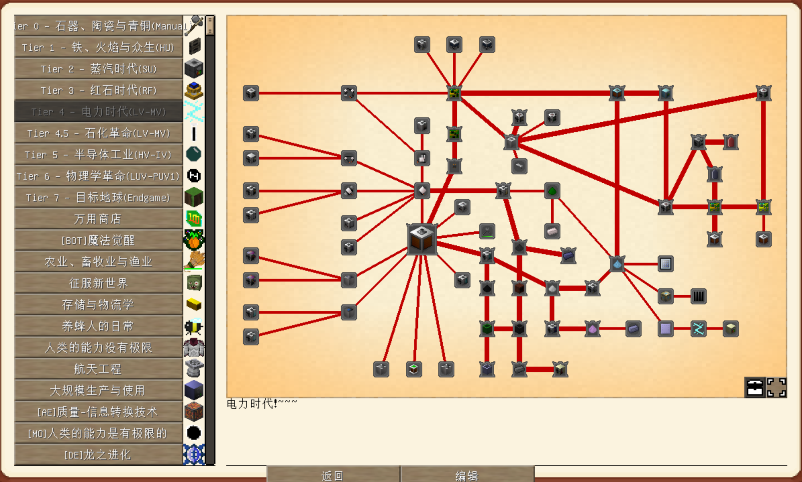Open Tier 3 红石时代 chapter
This screenshot has width=802, height=482.
click(98, 90)
